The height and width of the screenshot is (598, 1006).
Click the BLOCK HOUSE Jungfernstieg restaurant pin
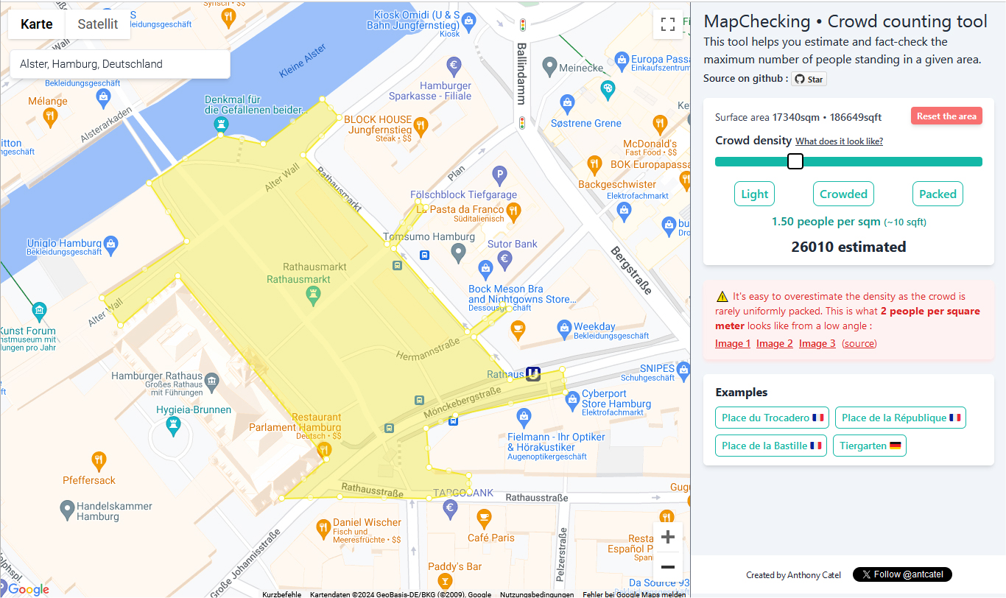pyautogui.click(x=421, y=126)
